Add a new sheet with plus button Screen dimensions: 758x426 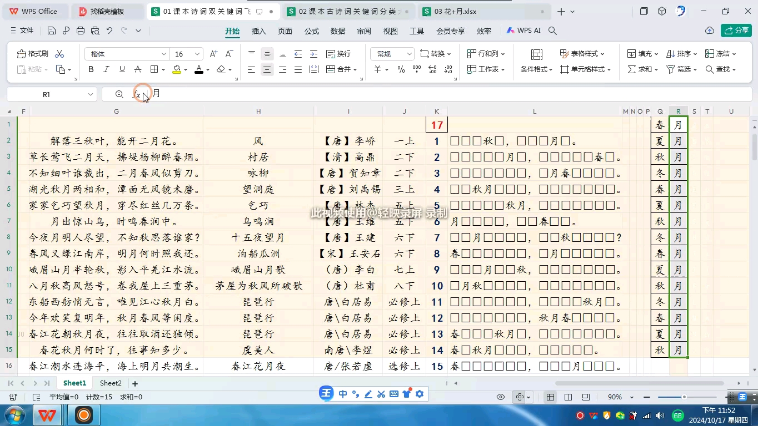click(x=134, y=383)
